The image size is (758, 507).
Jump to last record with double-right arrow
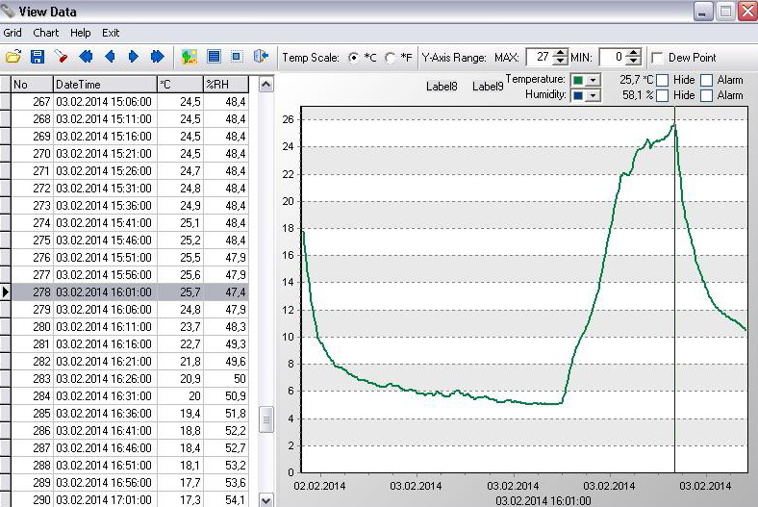pos(158,57)
